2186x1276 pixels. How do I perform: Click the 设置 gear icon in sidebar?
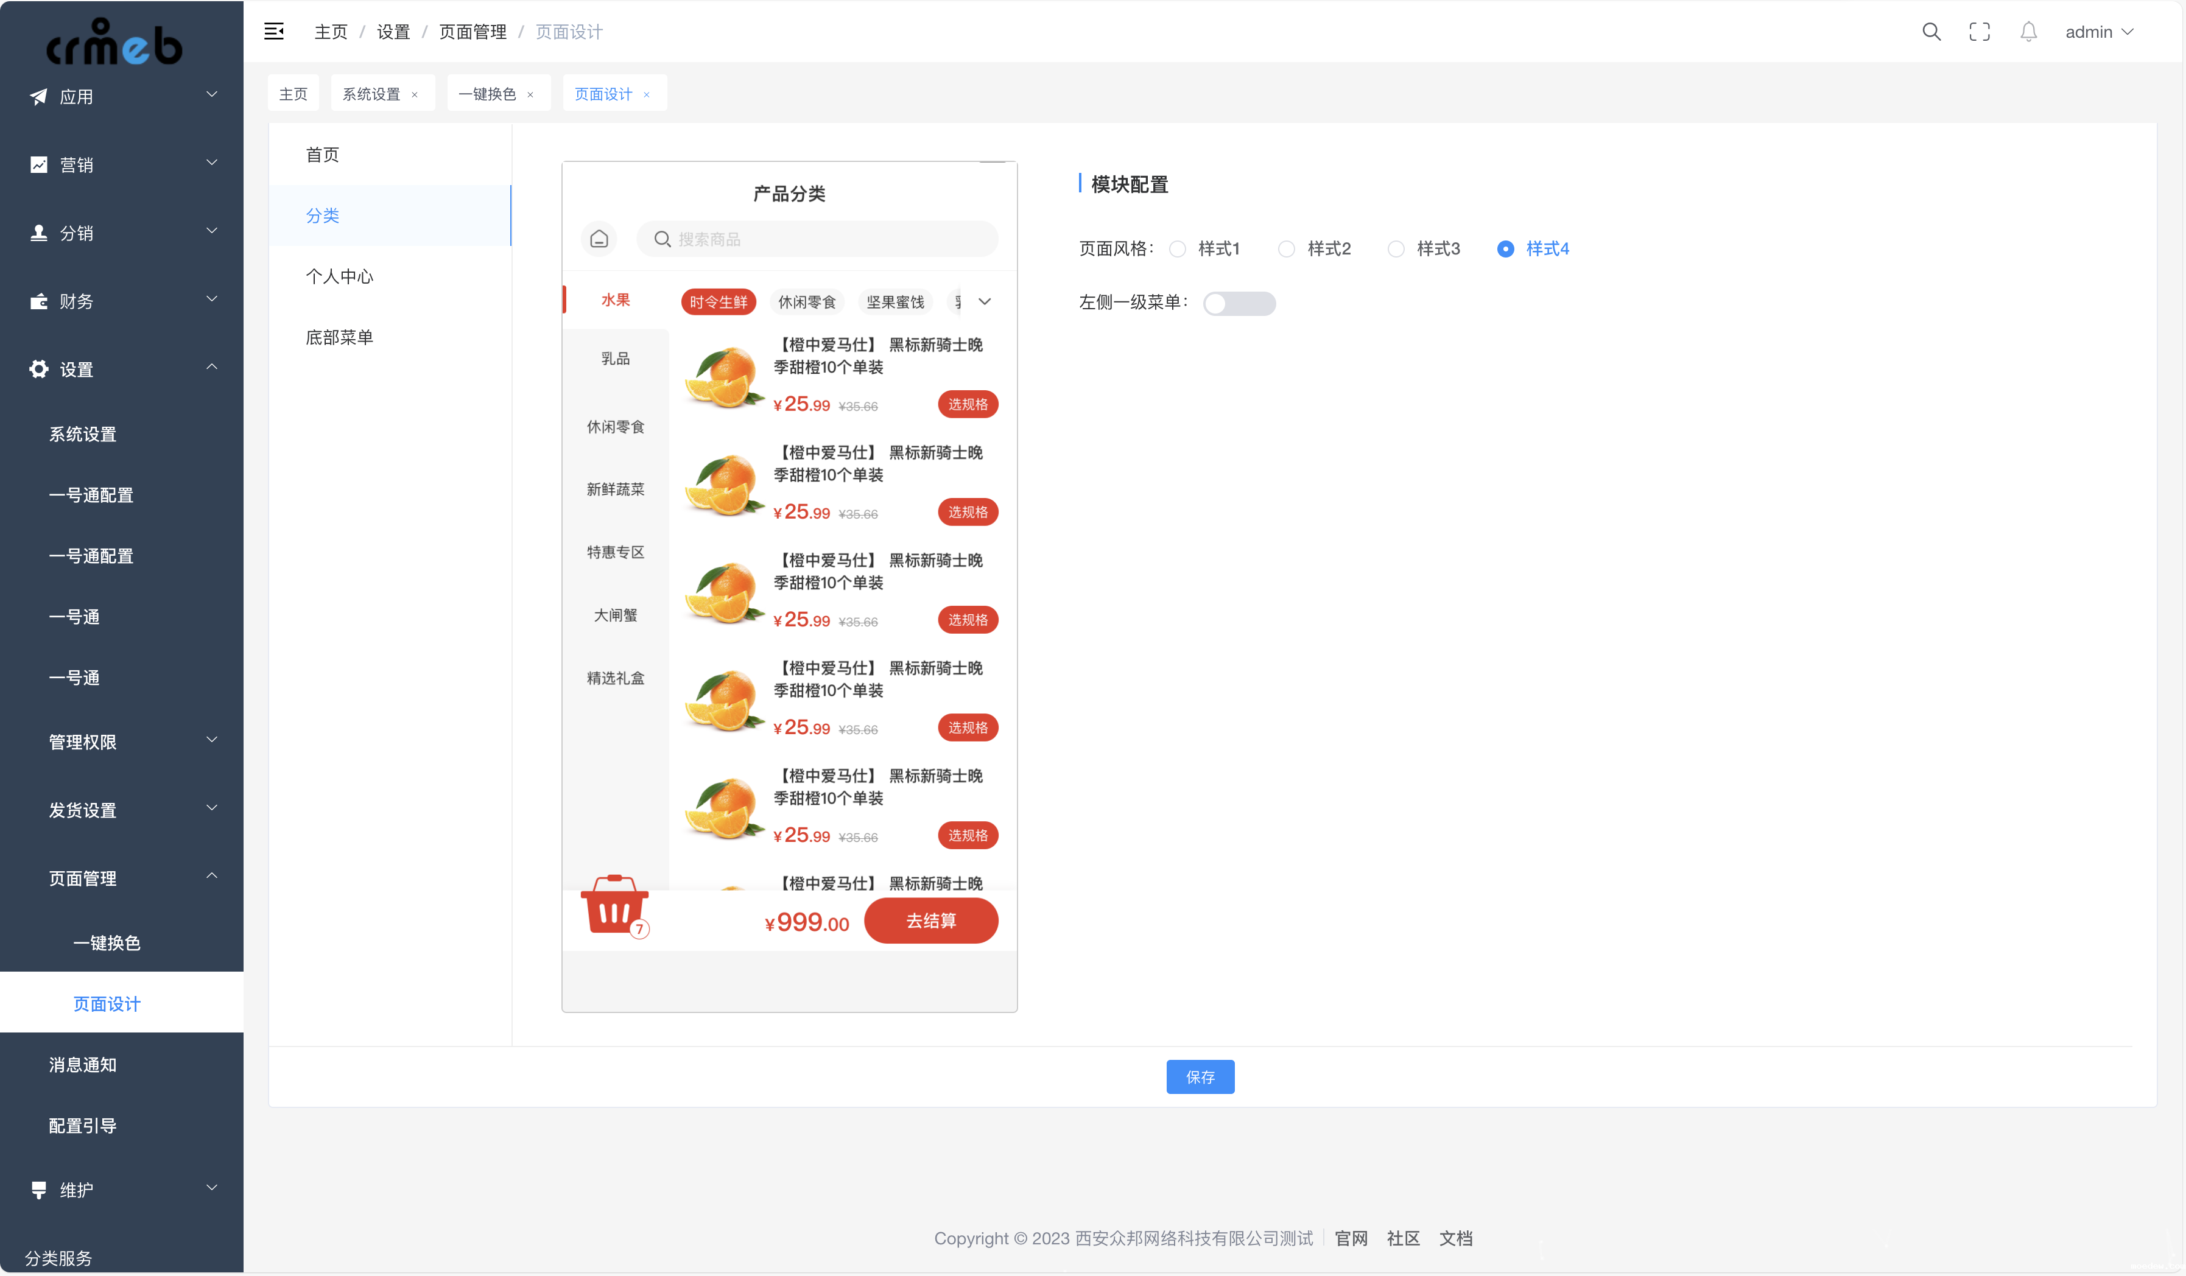click(x=38, y=370)
